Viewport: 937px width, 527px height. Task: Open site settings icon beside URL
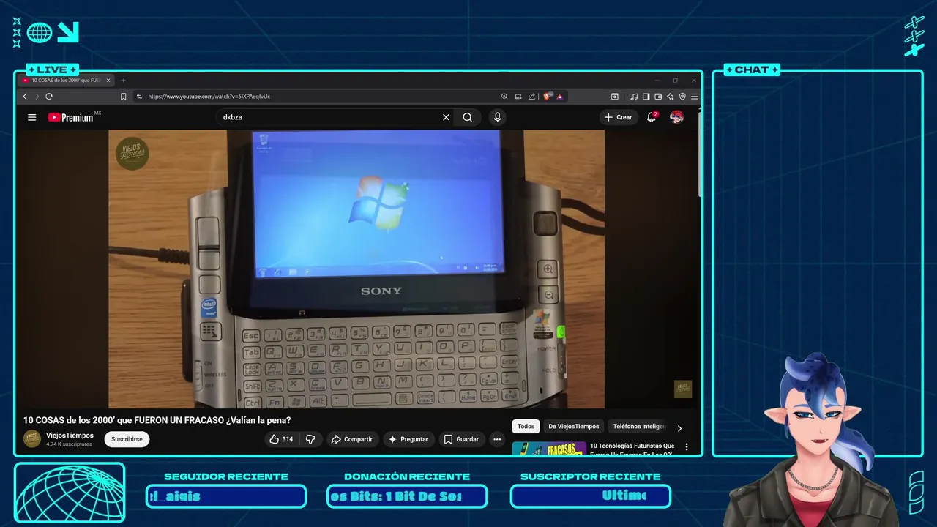pos(139,97)
